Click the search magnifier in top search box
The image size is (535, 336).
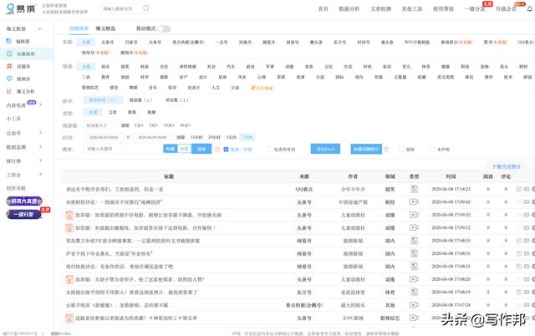pyautogui.click(x=146, y=8)
